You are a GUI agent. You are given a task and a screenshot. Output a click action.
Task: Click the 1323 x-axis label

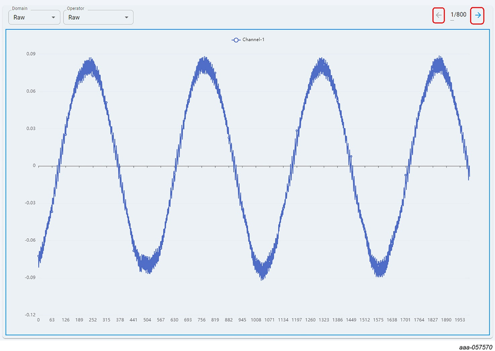323,320
